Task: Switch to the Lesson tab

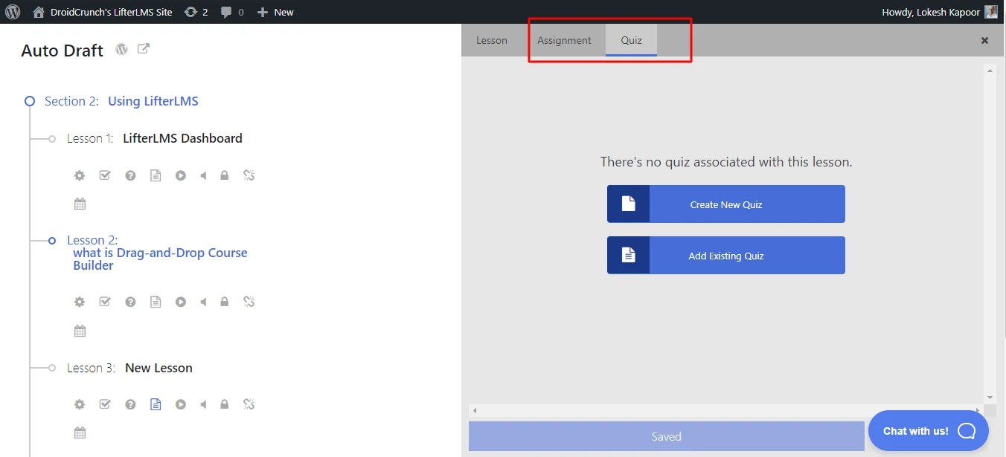Action: point(492,40)
